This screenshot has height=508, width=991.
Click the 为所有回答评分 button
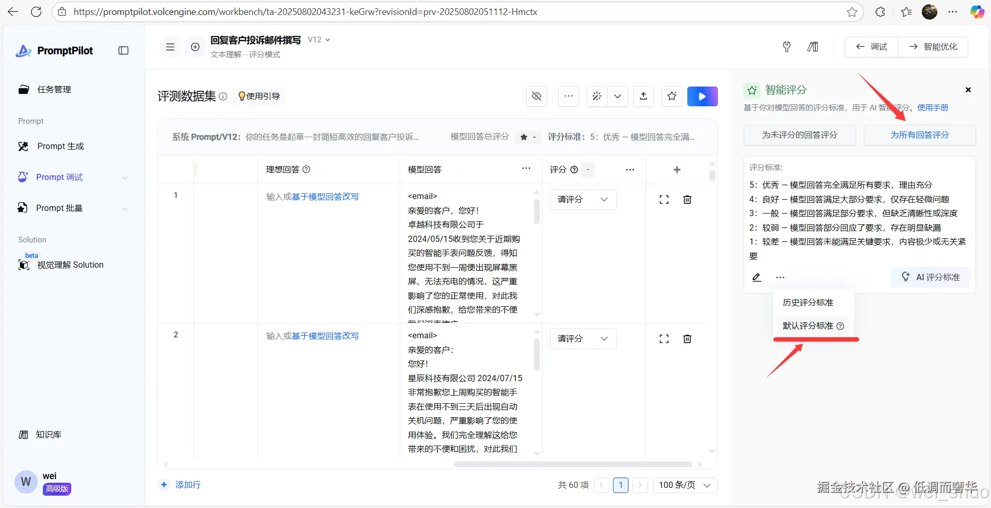click(x=919, y=135)
